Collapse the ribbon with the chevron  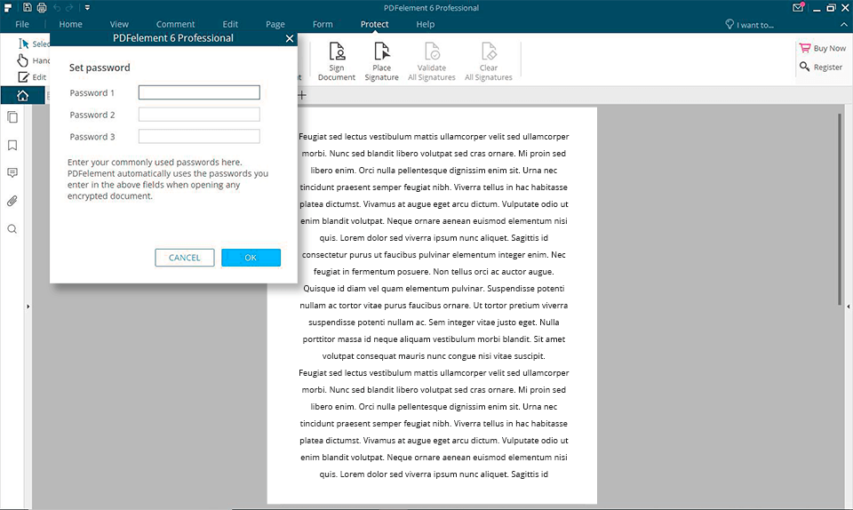[844, 25]
